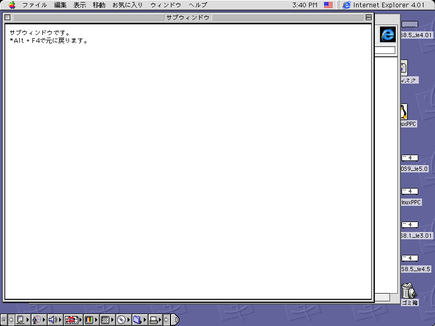Image resolution: width=435 pixels, height=326 pixels.
Task: Click the Control Strip close box
Action: click(x=4, y=320)
